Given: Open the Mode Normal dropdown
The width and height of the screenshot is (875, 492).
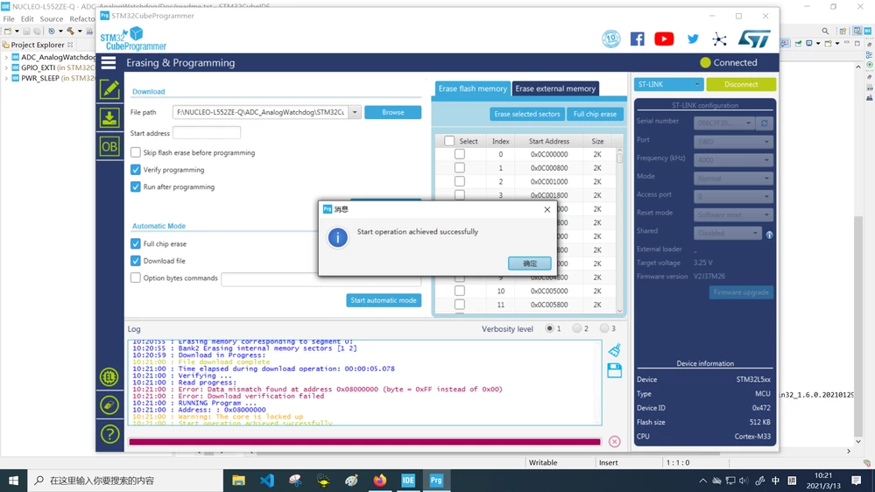Looking at the screenshot, I should point(733,179).
